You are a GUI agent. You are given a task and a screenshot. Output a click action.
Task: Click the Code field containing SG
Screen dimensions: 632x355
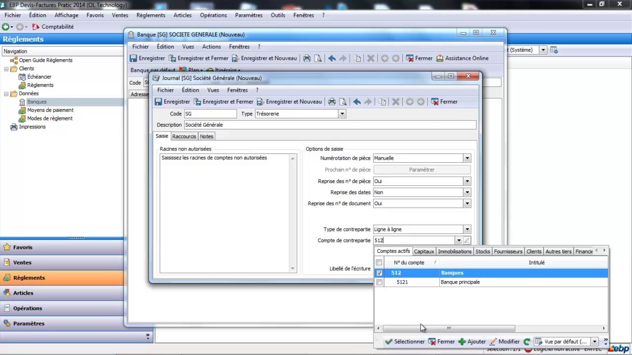click(x=210, y=114)
